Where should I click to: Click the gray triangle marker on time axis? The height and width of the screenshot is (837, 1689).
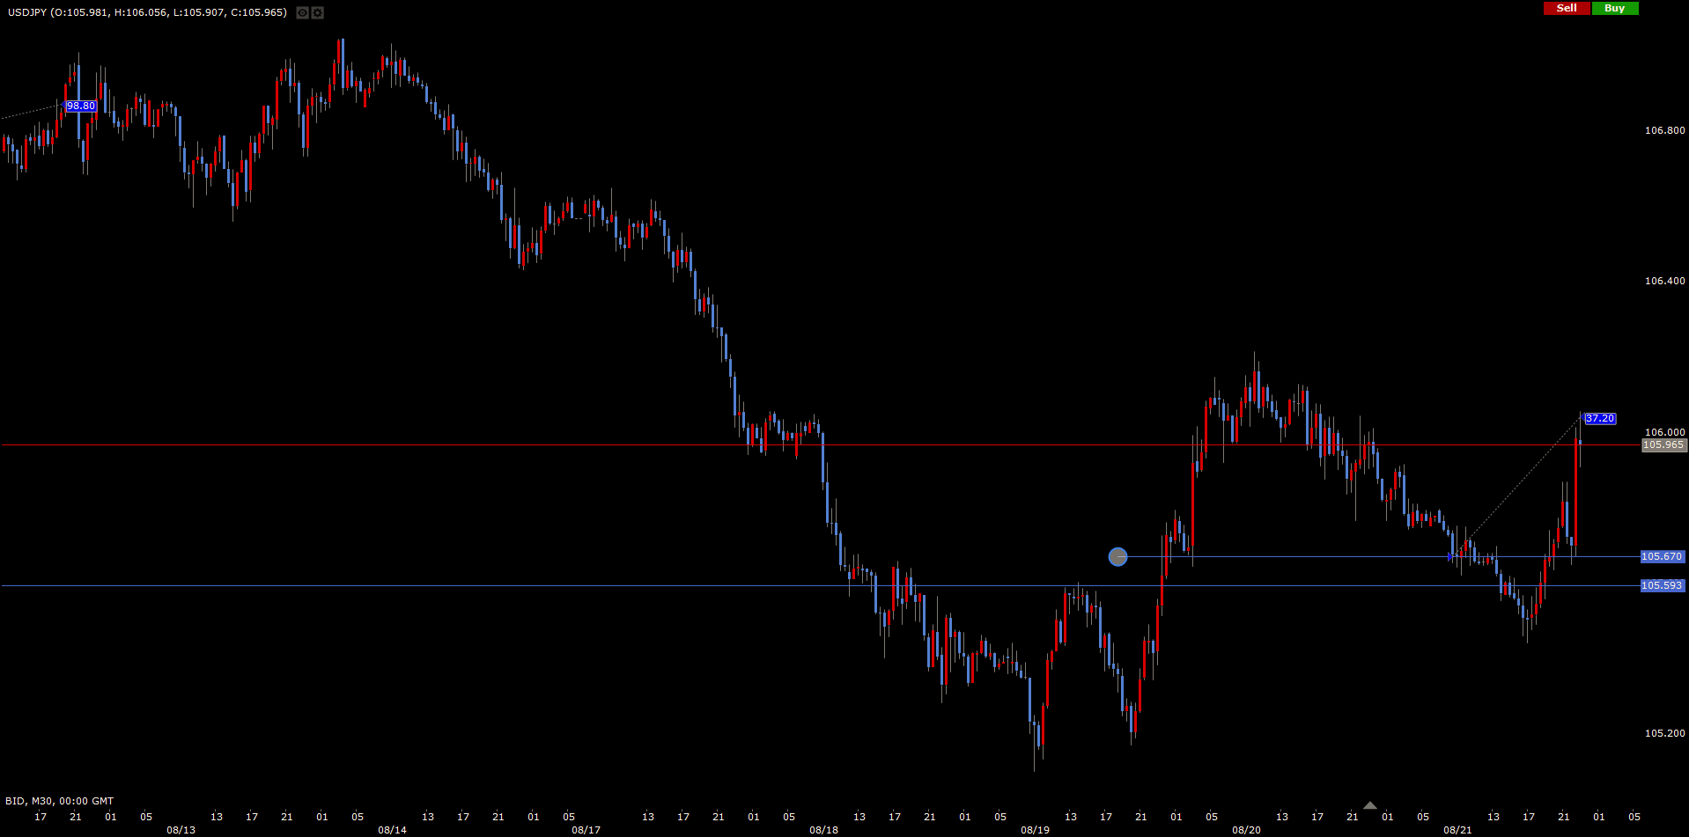(1369, 805)
